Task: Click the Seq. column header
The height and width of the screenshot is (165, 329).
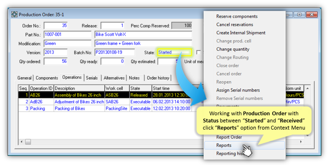Action: pyautogui.click(x=24, y=88)
